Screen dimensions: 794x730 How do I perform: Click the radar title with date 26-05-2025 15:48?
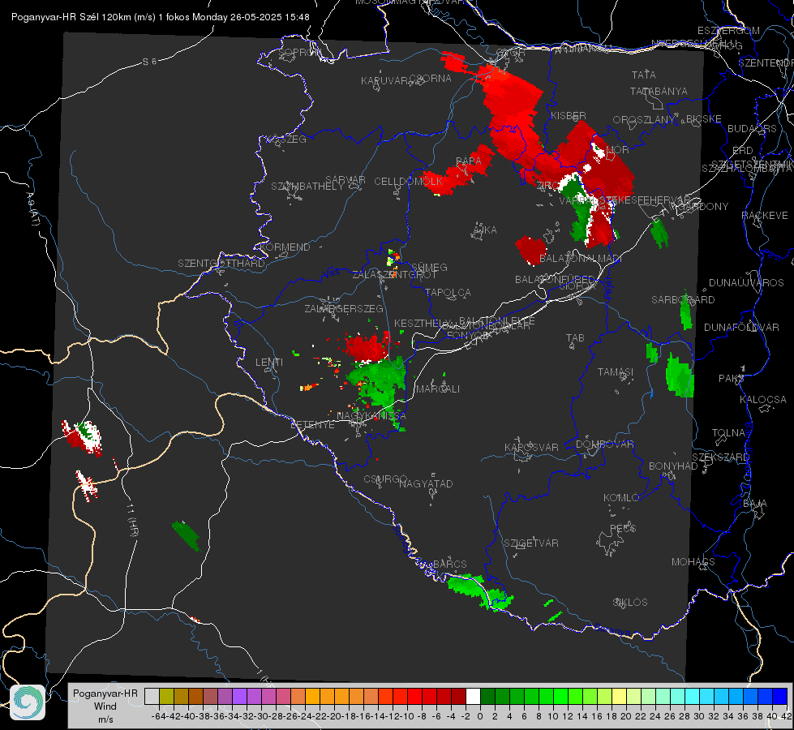(x=160, y=17)
